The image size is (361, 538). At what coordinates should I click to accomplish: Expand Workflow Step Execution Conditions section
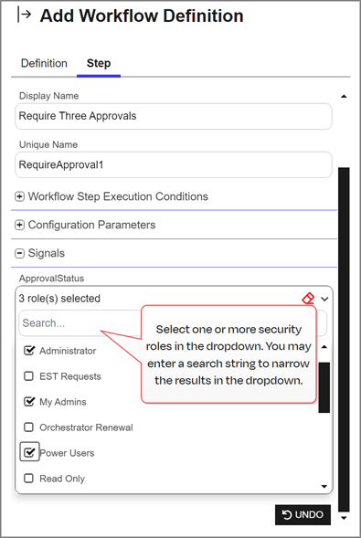118,196
